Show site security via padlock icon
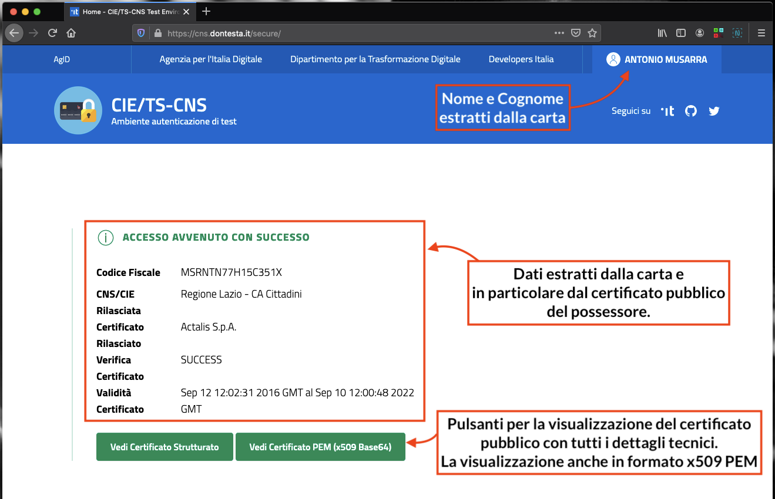Screen dimensions: 775x499 [x=157, y=33]
